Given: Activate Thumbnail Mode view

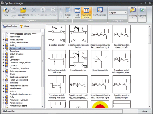Looking at the screenshot, I should [x=86, y=13].
